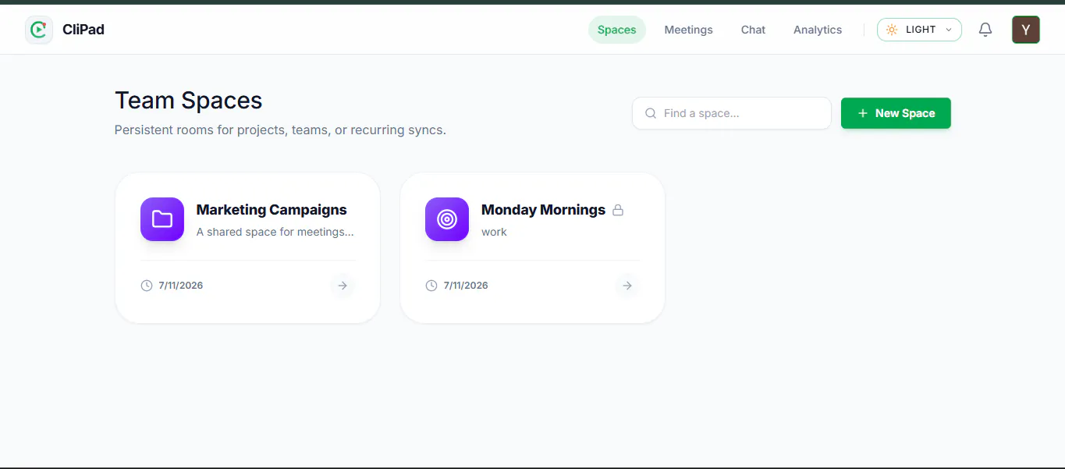Create a New Space
This screenshot has width=1065, height=469.
[896, 113]
